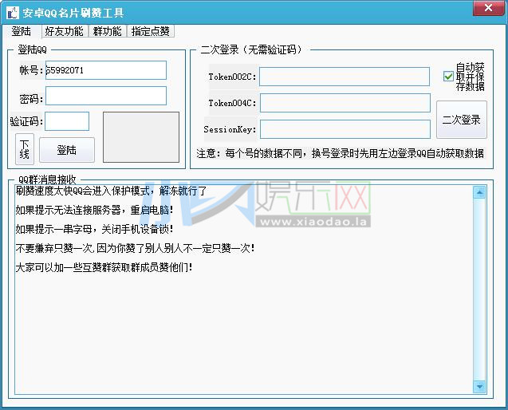Focus the 验证码 input field
The width and height of the screenshot is (508, 410).
[x=67, y=121]
